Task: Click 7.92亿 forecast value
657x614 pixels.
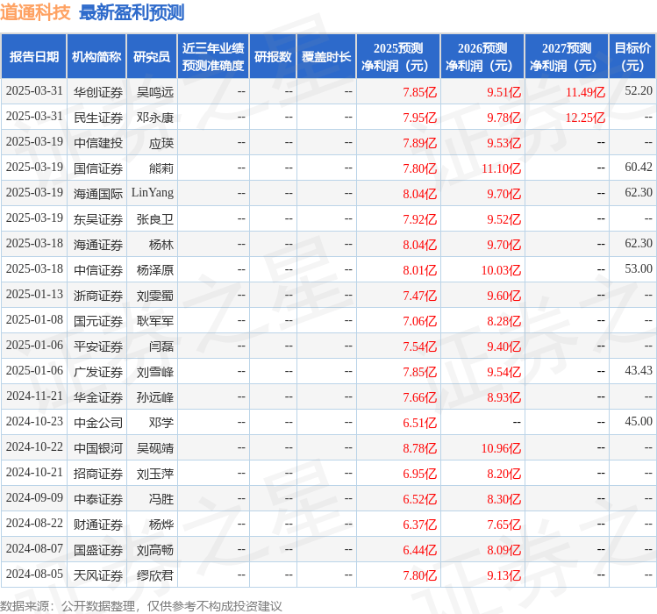Action: (x=420, y=219)
